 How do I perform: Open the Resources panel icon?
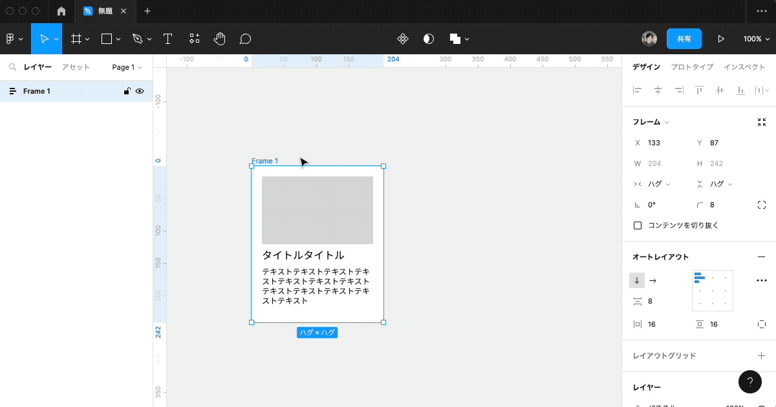(x=194, y=39)
